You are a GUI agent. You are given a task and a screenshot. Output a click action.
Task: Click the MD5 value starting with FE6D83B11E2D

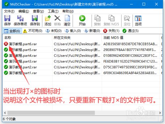(x=130, y=61)
